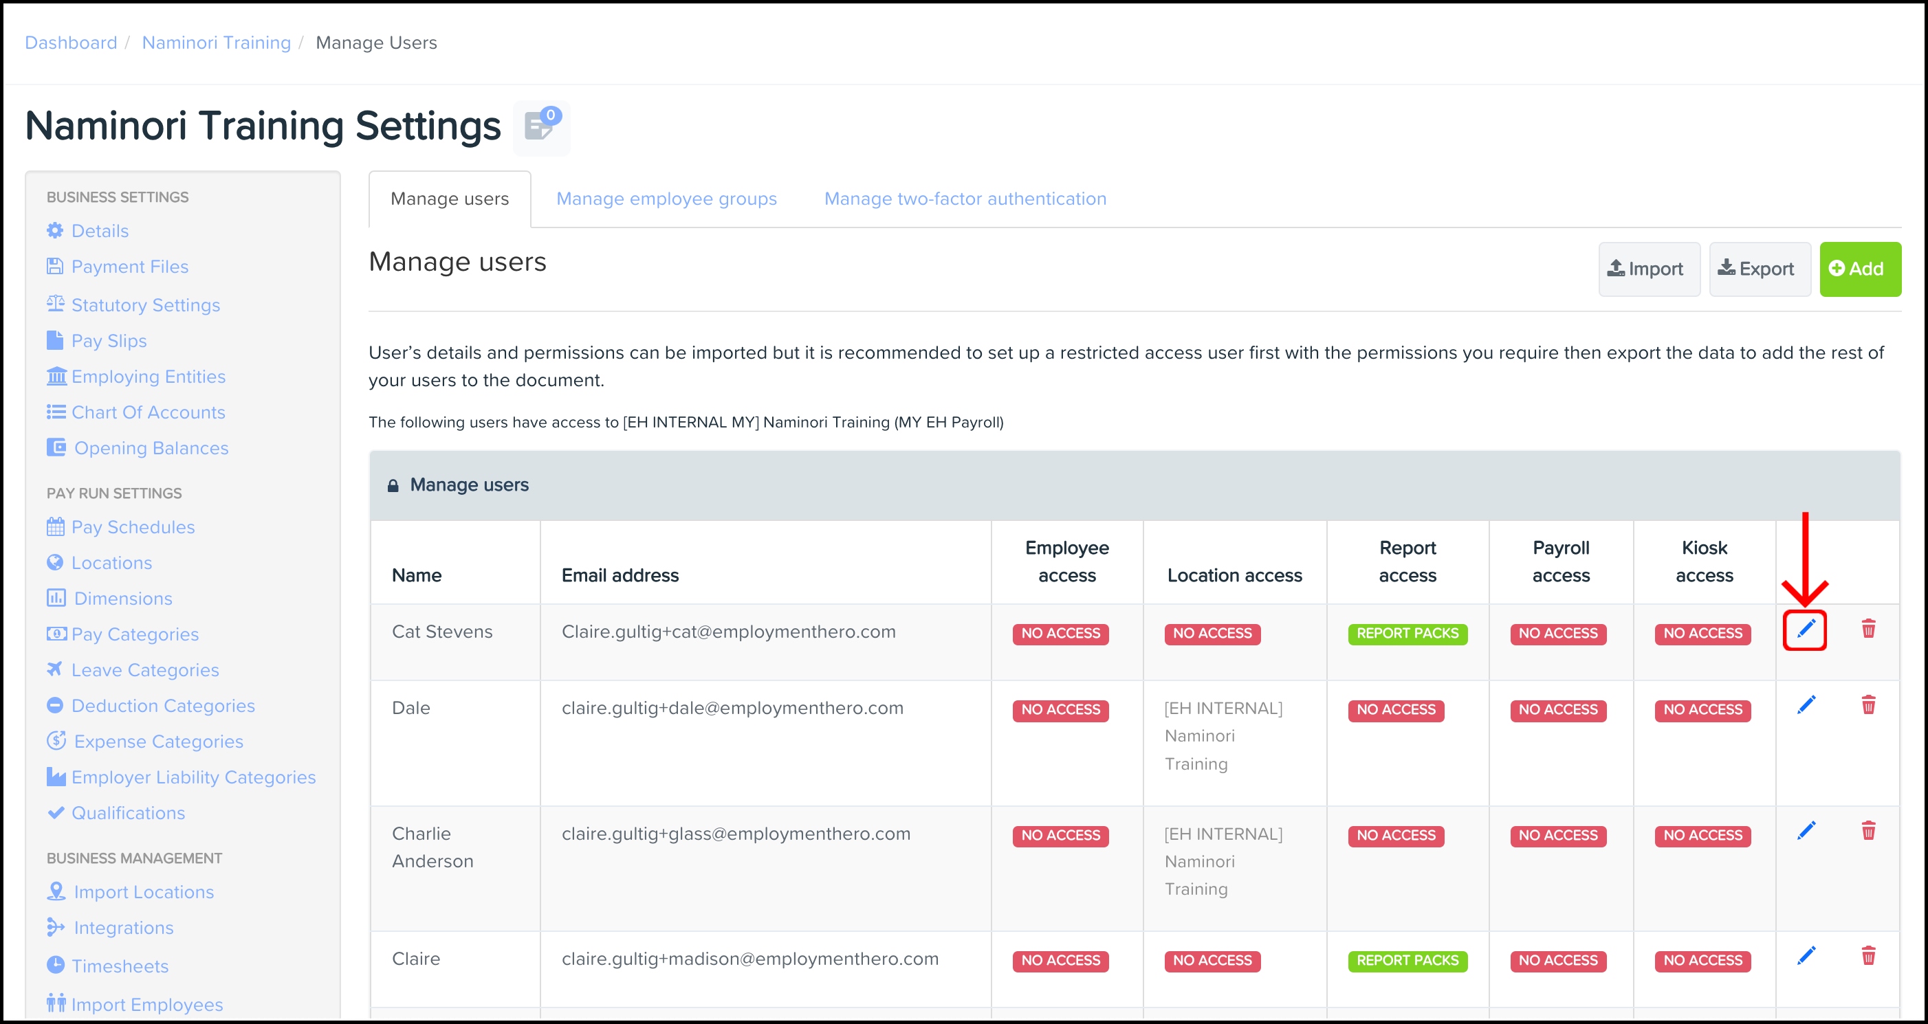Image resolution: width=1928 pixels, height=1024 pixels.
Task: Navigate to Statutory Settings sidebar link
Action: (145, 305)
